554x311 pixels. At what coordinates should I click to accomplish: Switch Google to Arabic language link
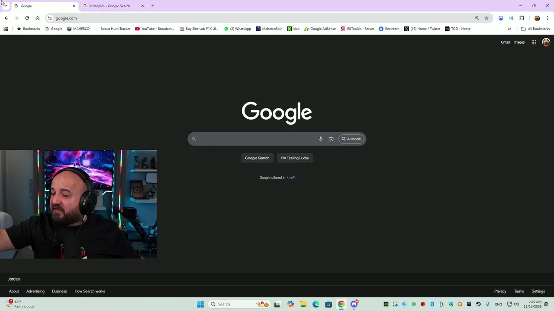point(291,178)
